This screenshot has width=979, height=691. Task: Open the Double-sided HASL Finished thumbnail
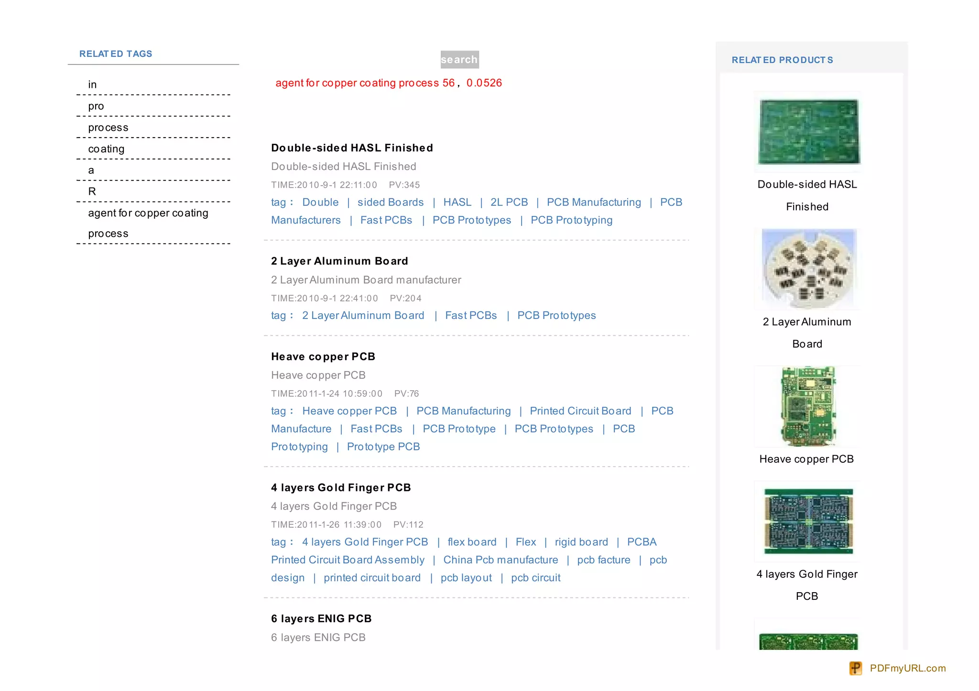(808, 132)
